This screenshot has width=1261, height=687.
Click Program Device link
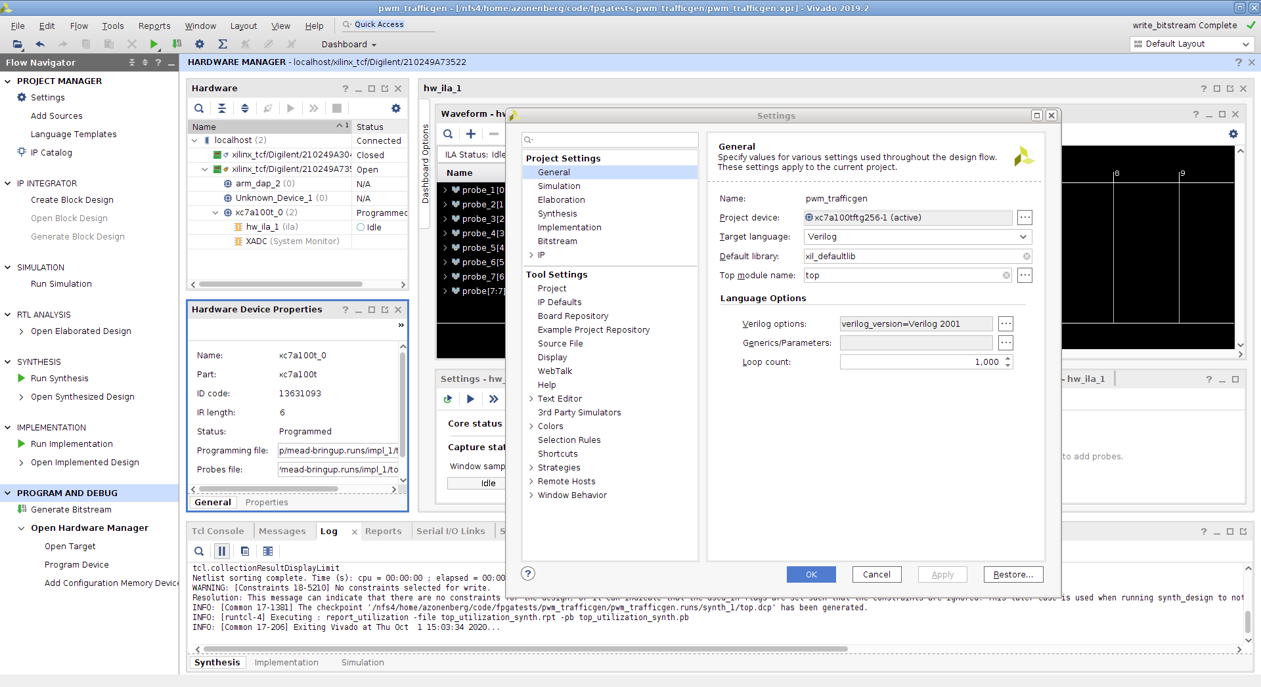tap(77, 565)
